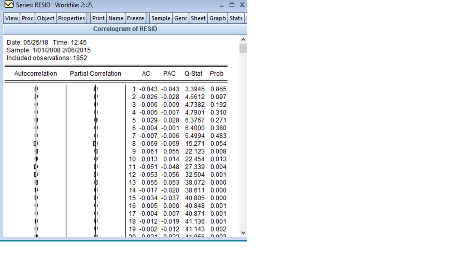This screenshot has width=450, height=253.
Task: Select Q-Stat value 4.7382
Action: [195, 105]
